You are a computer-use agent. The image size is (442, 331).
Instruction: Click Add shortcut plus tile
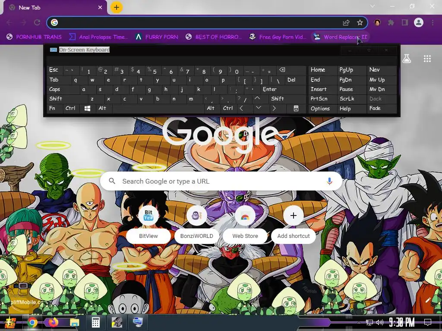pos(294,224)
